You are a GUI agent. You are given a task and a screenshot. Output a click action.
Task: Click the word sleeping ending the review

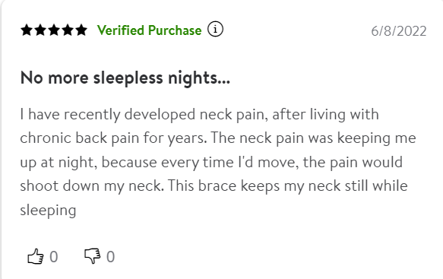tap(48, 211)
